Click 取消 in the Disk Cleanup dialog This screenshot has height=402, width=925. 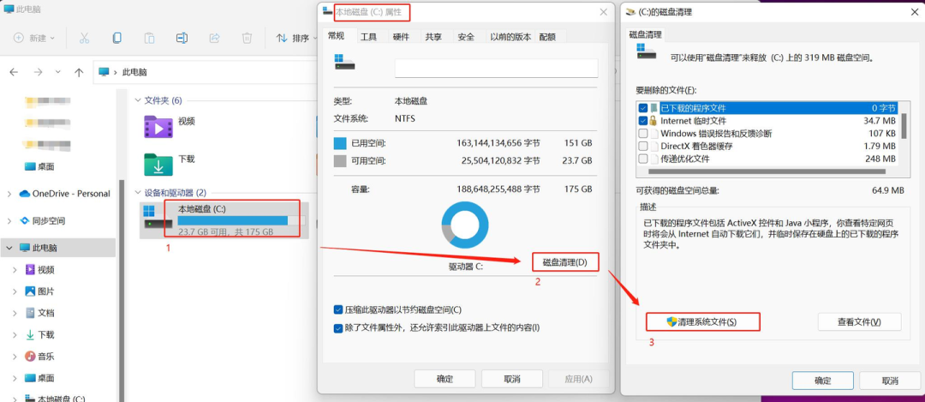890,381
